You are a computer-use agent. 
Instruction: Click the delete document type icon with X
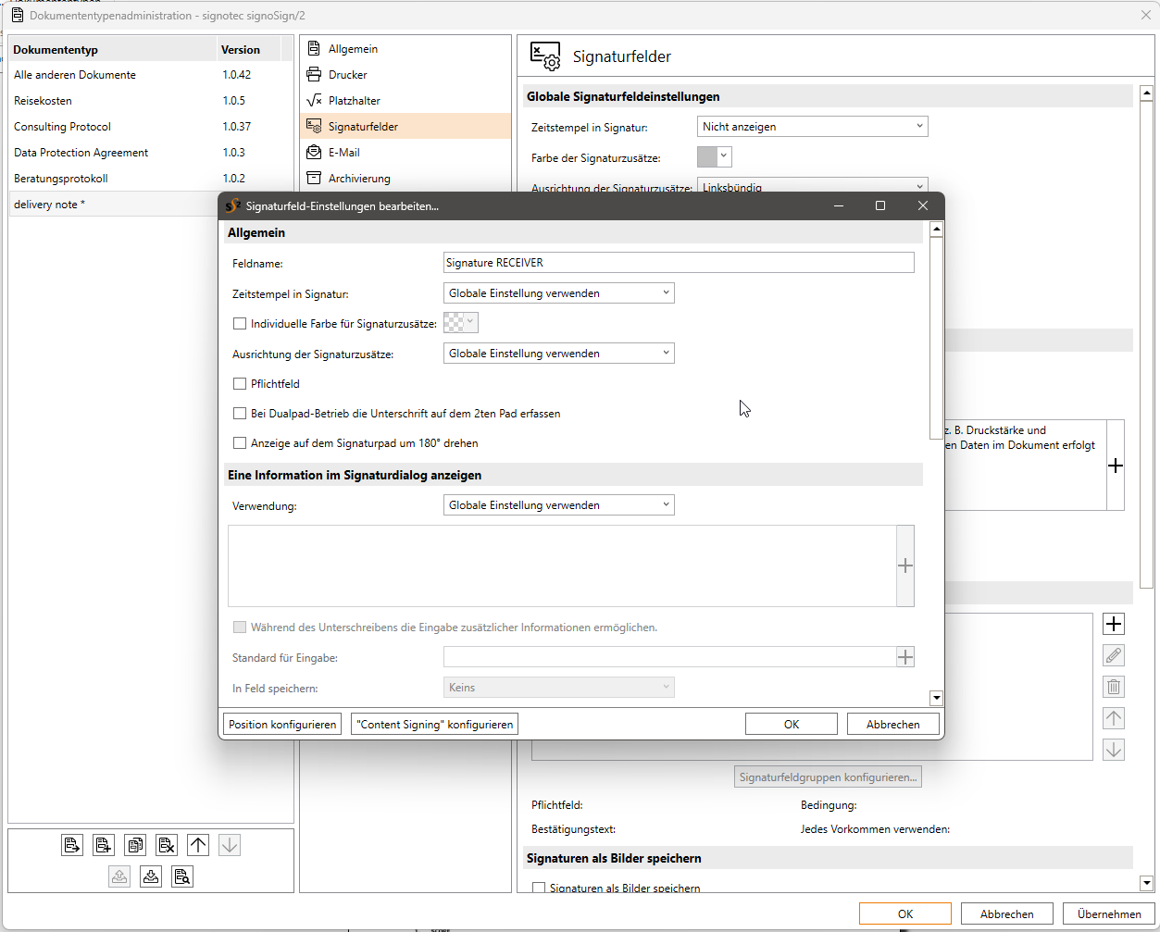167,845
